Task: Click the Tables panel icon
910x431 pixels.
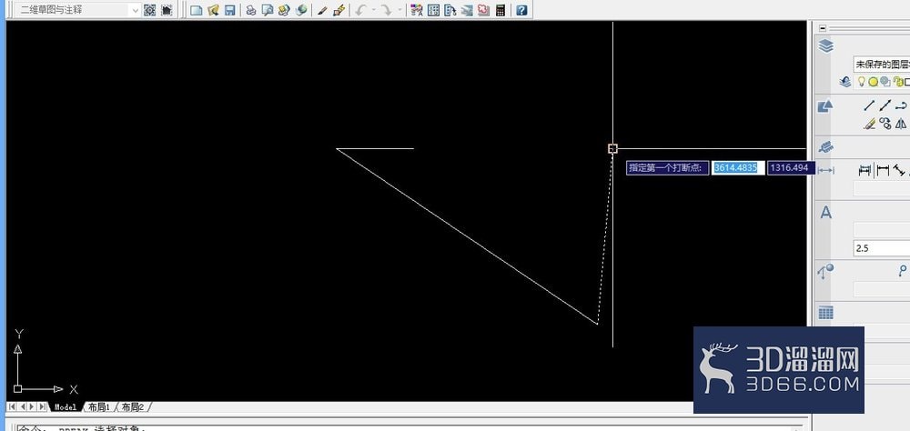Action: (x=825, y=313)
